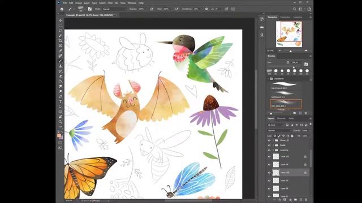
Task: Open the File menu
Action: tap(65, 3)
